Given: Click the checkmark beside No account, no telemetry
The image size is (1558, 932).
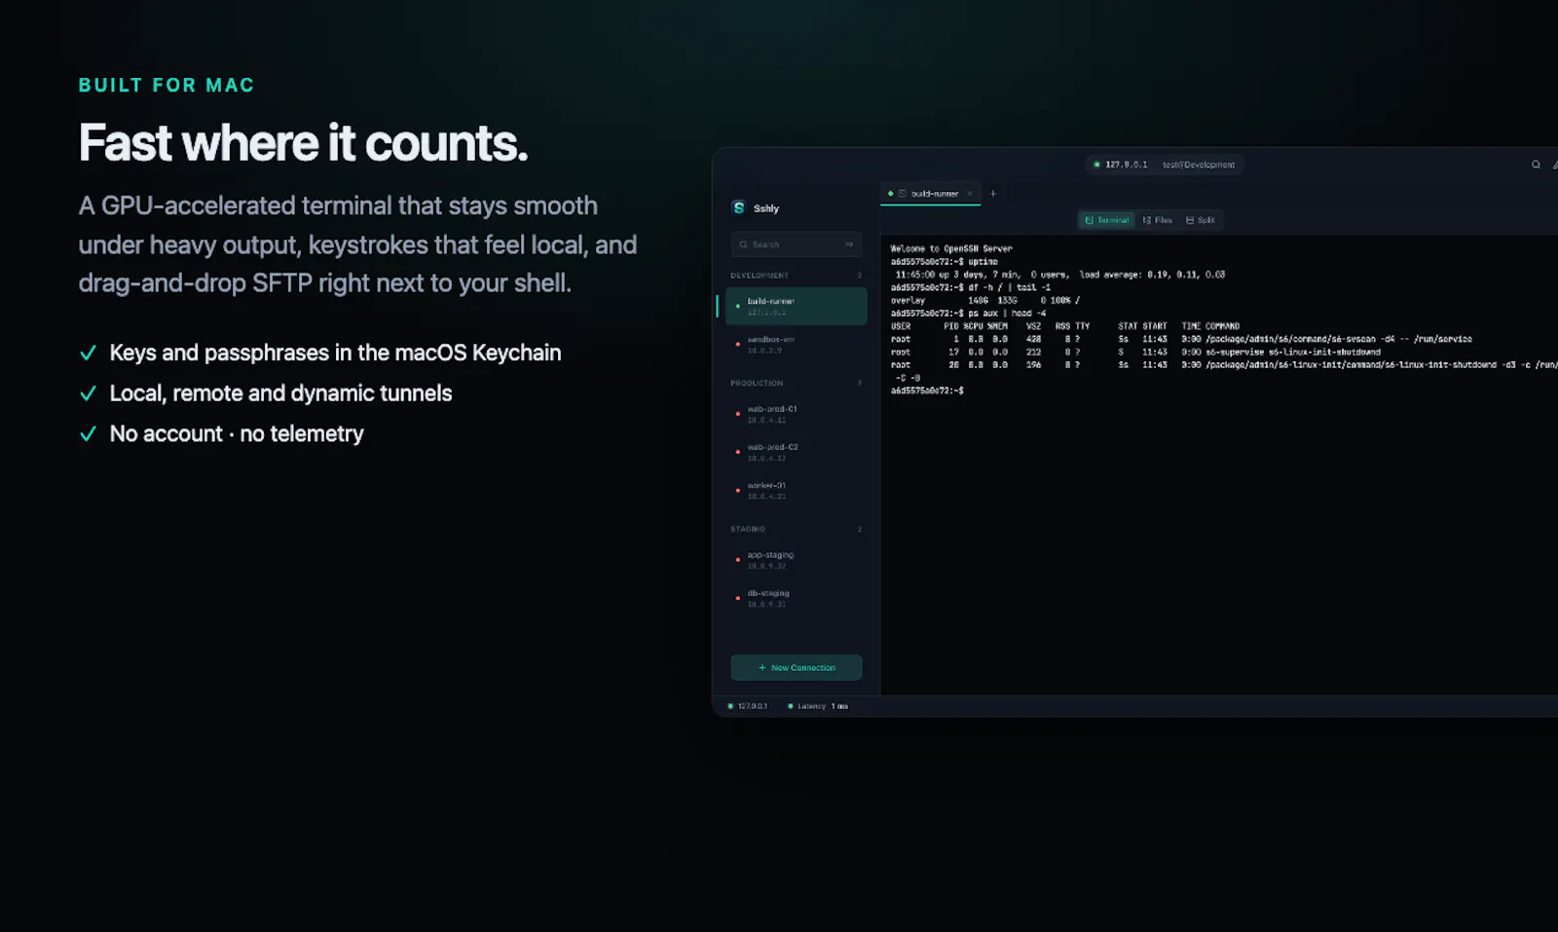Looking at the screenshot, I should [88, 434].
